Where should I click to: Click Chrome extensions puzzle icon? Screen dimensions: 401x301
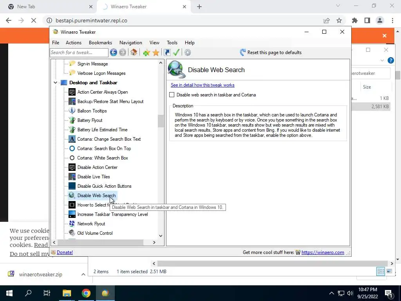(355, 20)
